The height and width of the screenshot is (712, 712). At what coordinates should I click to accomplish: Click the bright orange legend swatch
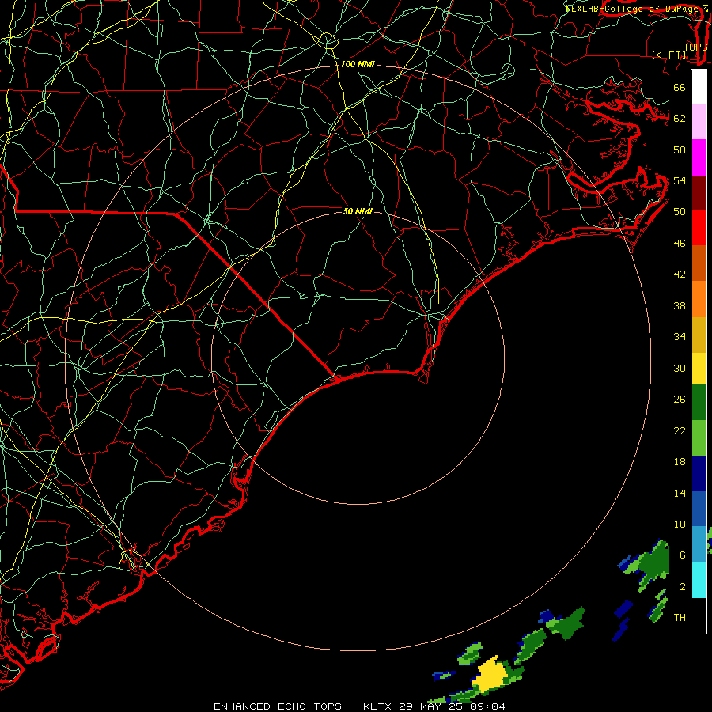[699, 299]
